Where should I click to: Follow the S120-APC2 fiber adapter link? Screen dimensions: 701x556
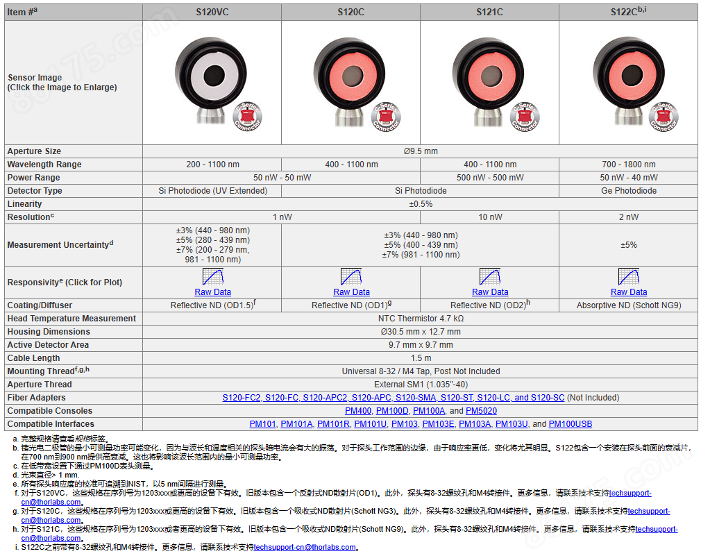tap(325, 398)
